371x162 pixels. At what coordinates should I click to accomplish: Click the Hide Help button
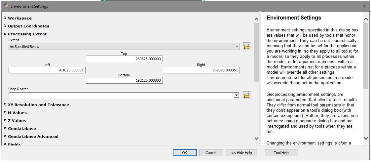tap(241, 153)
